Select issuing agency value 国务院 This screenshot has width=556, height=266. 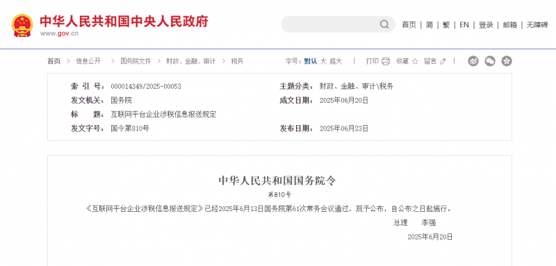[x=121, y=101]
